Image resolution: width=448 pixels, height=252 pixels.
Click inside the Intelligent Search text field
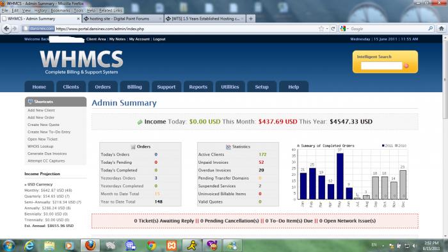click(x=381, y=66)
